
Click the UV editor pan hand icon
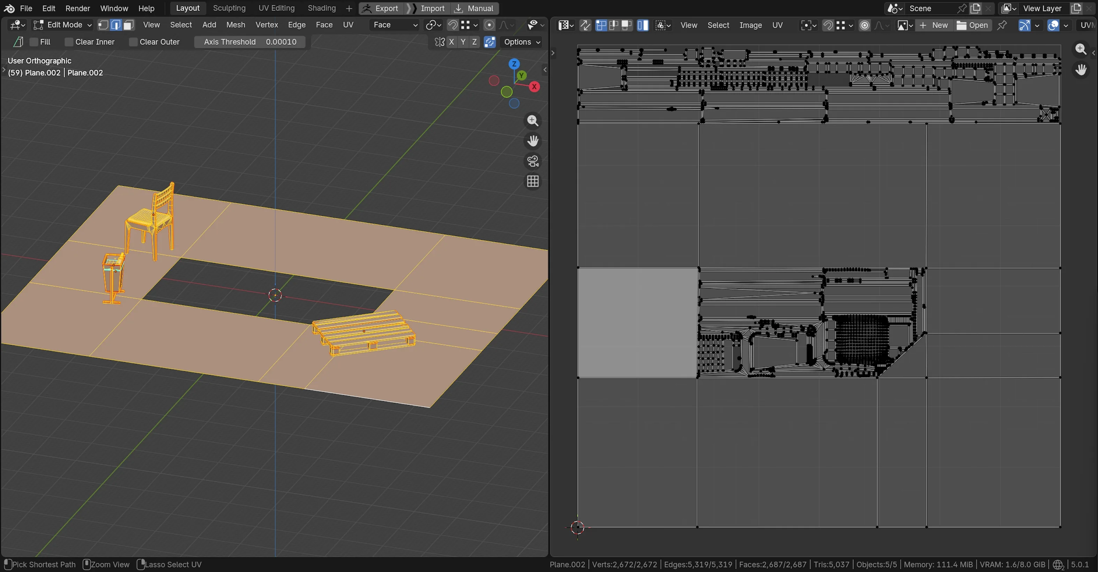coord(1081,69)
